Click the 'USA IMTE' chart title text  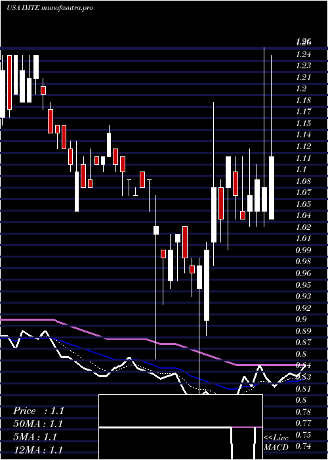pos(24,8)
